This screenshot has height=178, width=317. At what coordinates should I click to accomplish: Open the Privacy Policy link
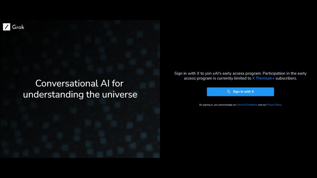(274, 105)
